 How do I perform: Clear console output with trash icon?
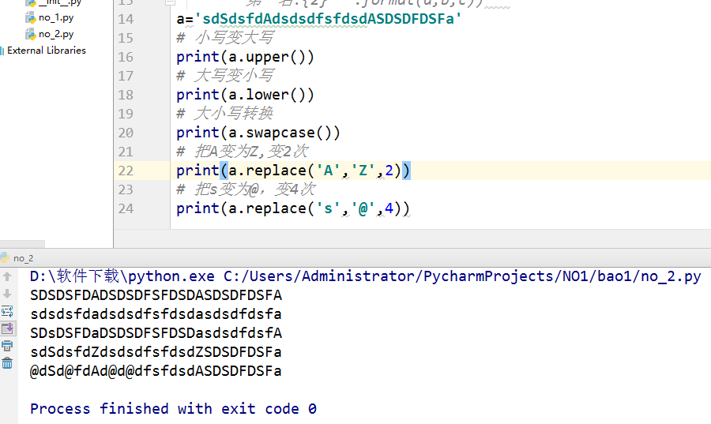coord(7,363)
